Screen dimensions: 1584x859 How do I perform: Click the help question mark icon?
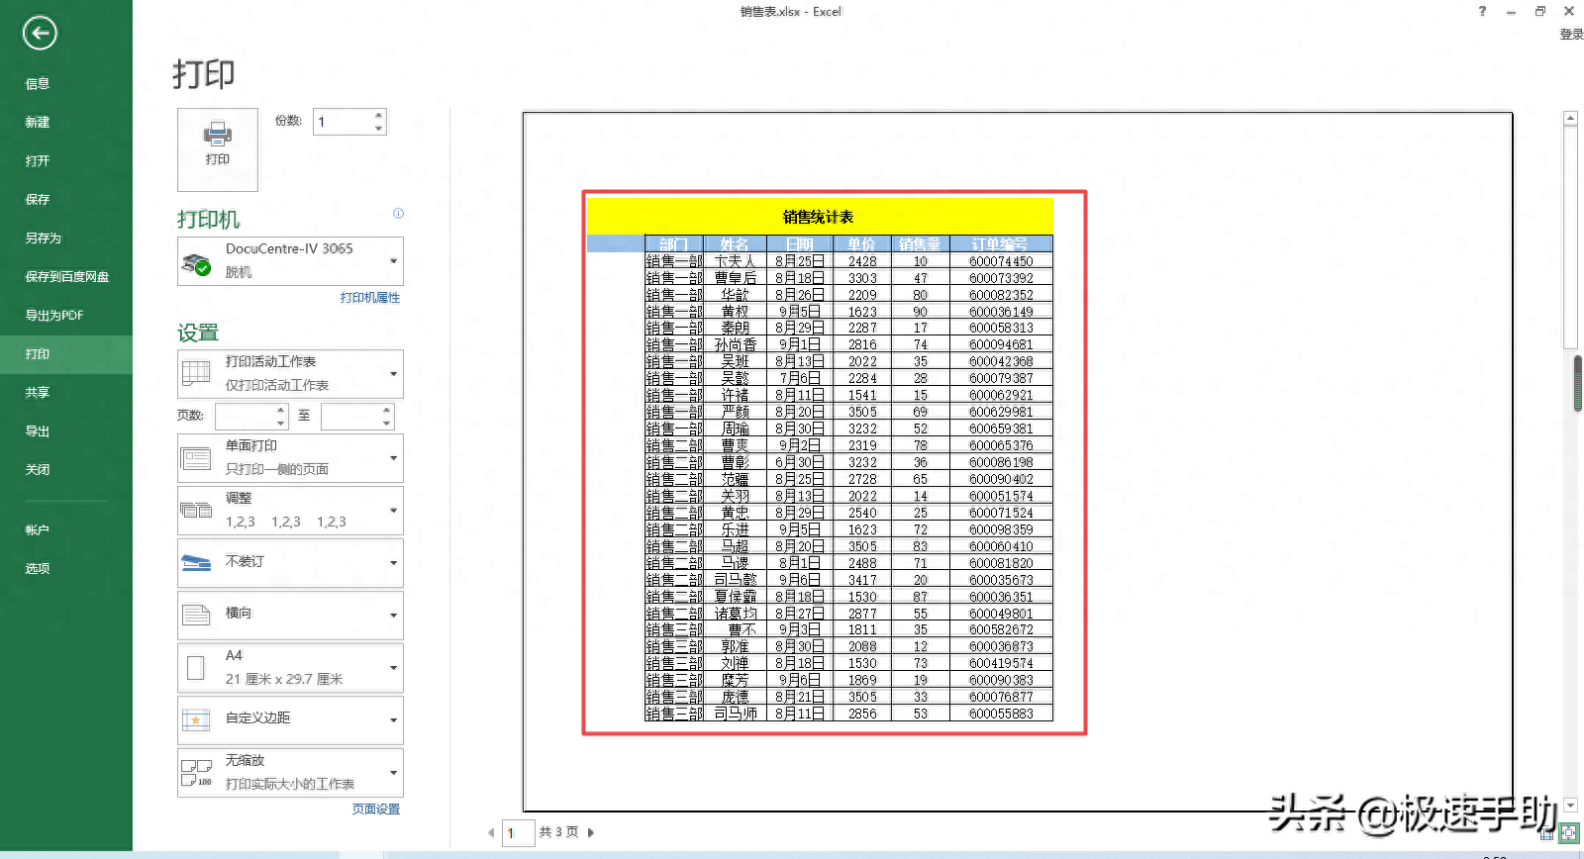pos(1482,12)
